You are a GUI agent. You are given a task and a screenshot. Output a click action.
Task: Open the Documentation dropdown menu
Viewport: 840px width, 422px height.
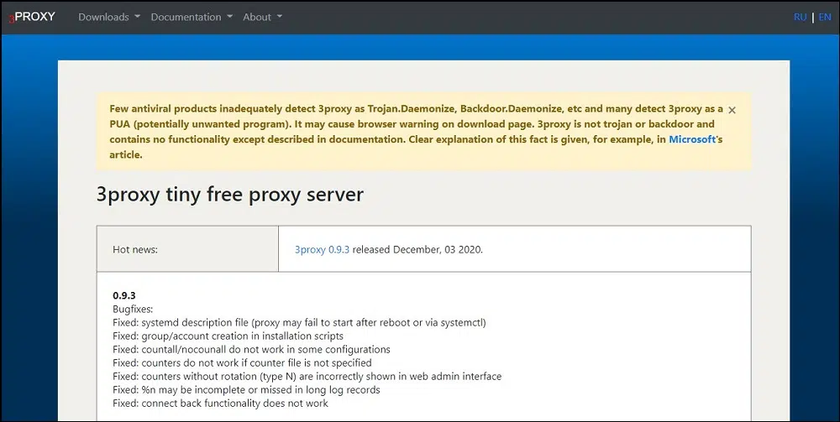pyautogui.click(x=191, y=17)
